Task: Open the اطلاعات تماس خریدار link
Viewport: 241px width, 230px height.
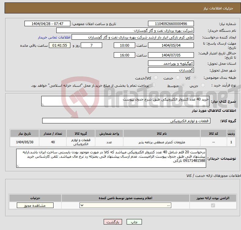Action: tap(54, 37)
